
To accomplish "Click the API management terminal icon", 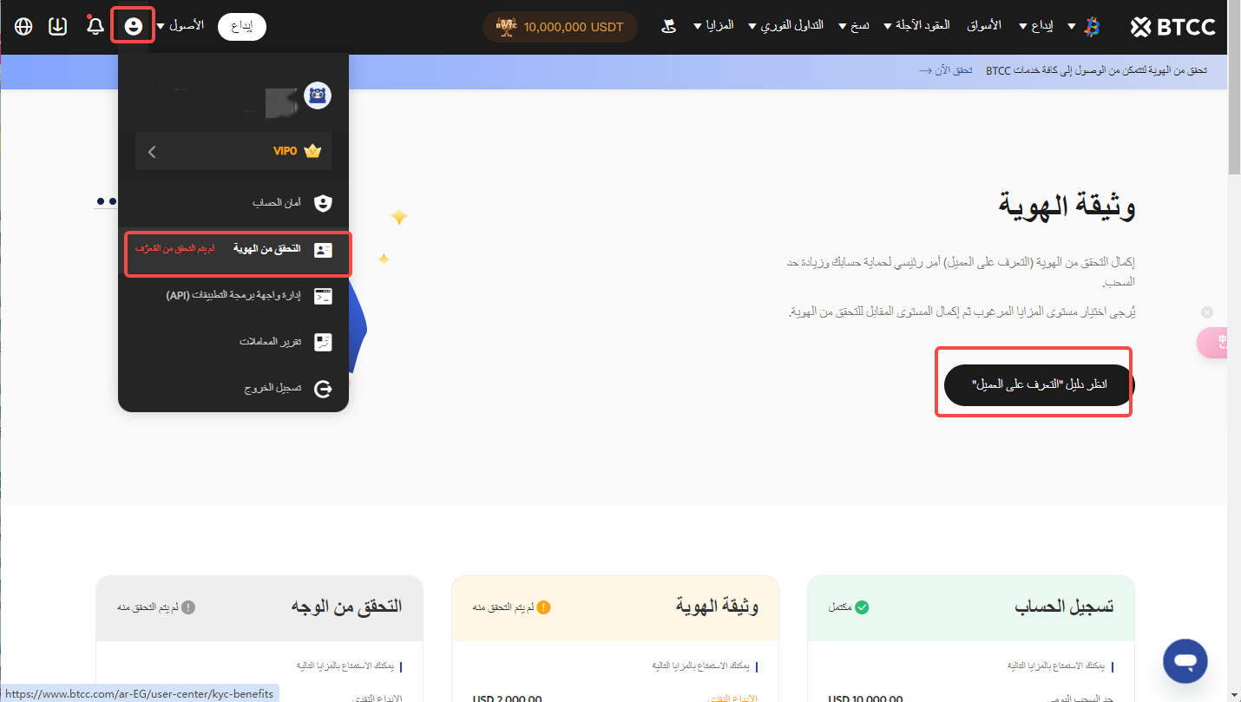I will point(323,296).
